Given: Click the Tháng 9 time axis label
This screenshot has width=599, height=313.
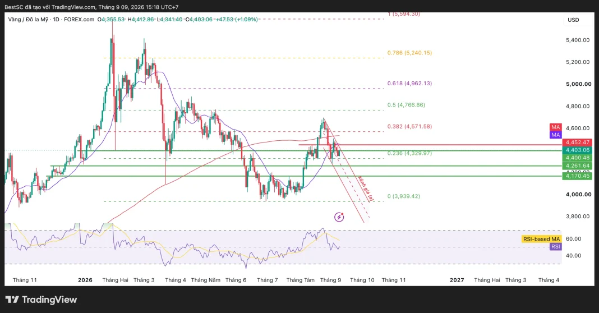Looking at the screenshot, I should (x=330, y=280).
